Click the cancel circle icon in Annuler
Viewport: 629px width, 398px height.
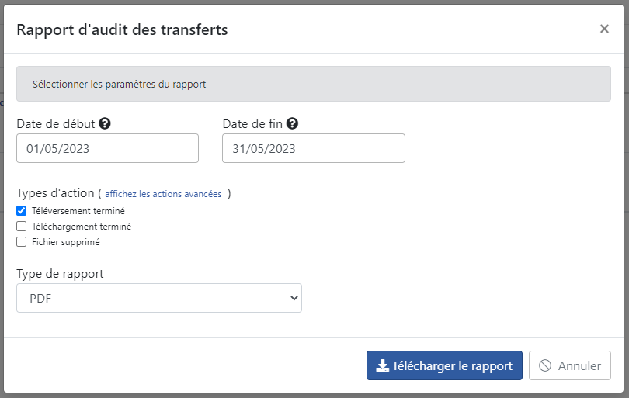point(545,365)
